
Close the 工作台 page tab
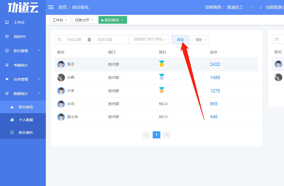pyautogui.click(x=66, y=20)
